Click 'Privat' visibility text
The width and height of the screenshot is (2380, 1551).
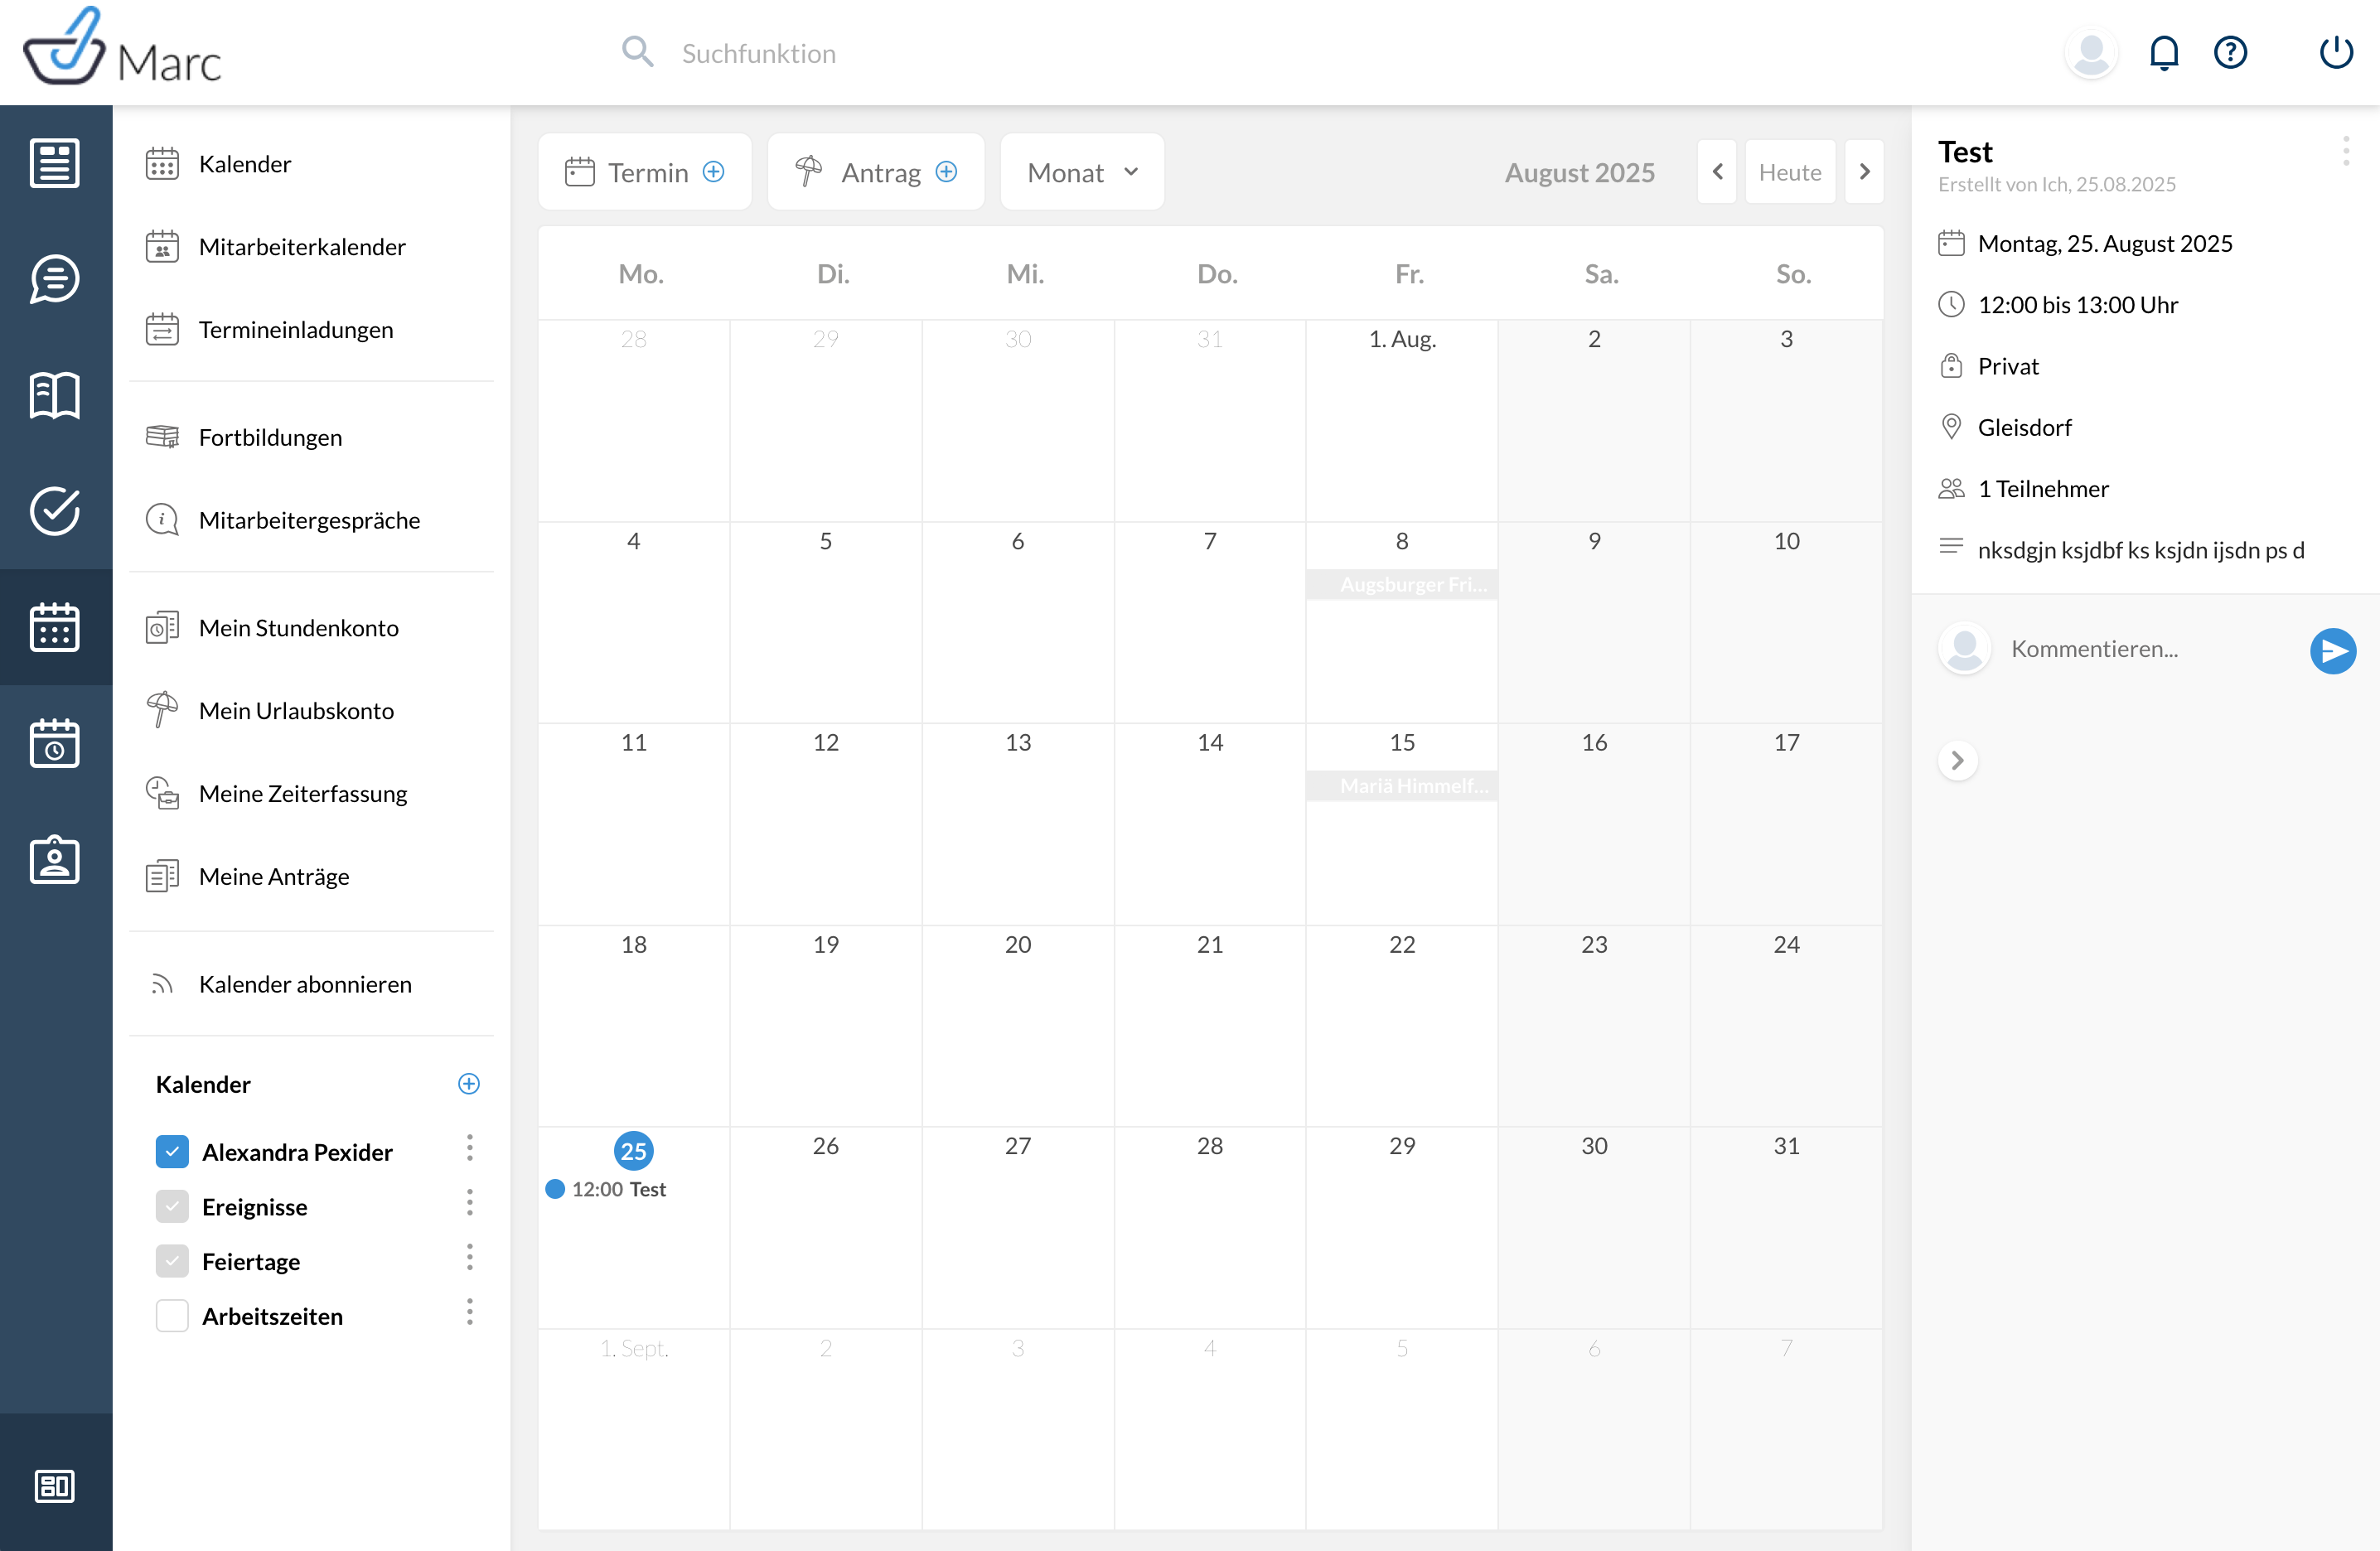[x=2008, y=366]
